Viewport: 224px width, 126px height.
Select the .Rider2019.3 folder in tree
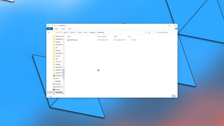(x=59, y=45)
